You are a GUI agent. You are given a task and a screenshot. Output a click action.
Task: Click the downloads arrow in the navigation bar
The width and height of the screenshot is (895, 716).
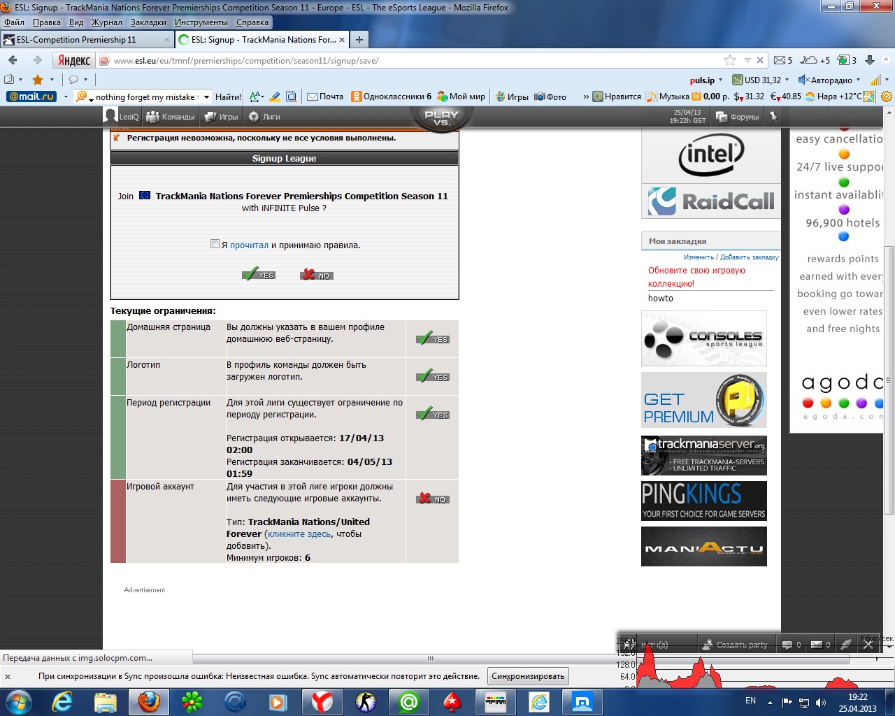coord(870,60)
